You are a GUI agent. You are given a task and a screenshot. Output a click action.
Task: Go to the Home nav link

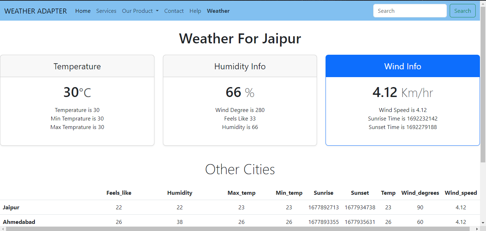(83, 11)
